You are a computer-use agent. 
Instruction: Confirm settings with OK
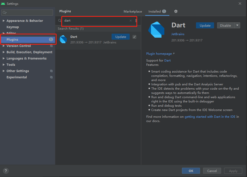tap(191, 171)
